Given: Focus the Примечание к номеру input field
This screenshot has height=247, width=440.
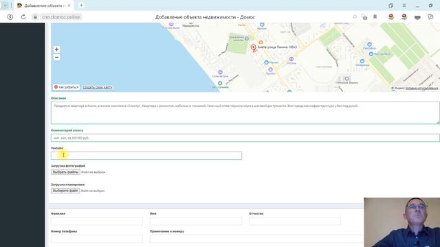Looking at the screenshot, I should (x=256, y=239).
